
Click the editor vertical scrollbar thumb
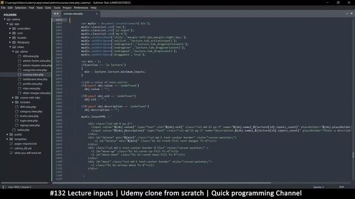pyautogui.click(x=353, y=155)
